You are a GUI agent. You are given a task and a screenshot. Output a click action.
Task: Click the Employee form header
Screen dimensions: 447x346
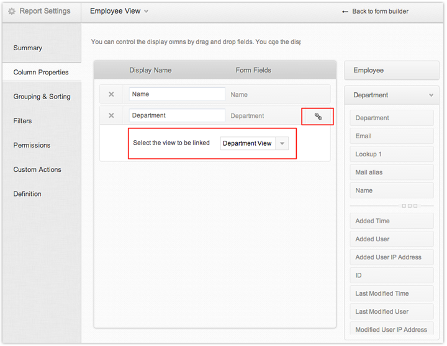(x=391, y=71)
